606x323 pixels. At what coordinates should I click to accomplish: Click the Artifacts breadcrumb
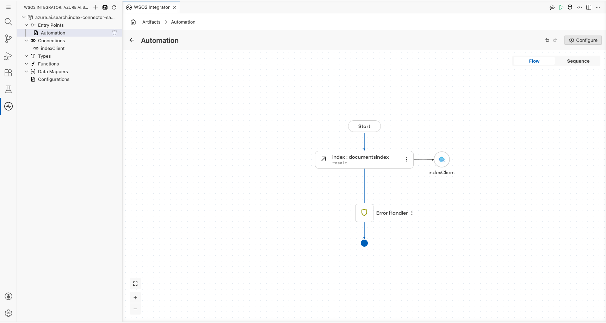pyautogui.click(x=151, y=22)
